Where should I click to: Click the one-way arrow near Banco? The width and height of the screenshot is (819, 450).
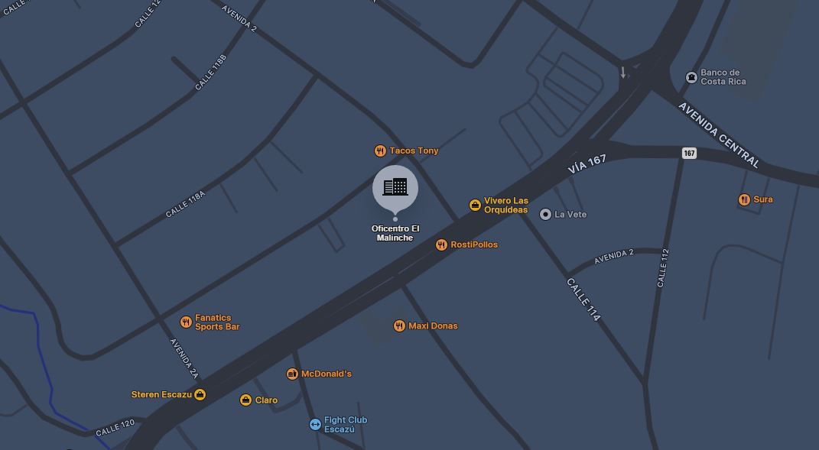pyautogui.click(x=622, y=73)
